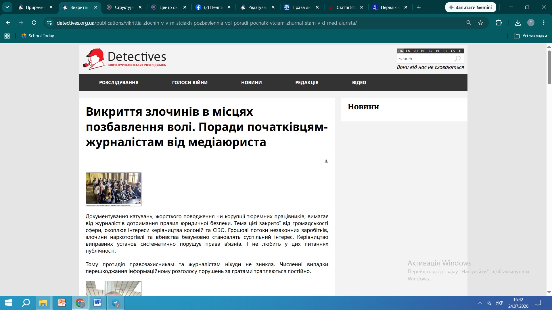Click the Detectives site logo
The image size is (552, 310).
124,59
